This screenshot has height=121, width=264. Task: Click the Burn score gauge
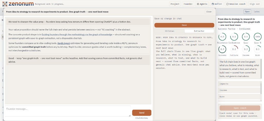pyautogui.click(x=258, y=49)
